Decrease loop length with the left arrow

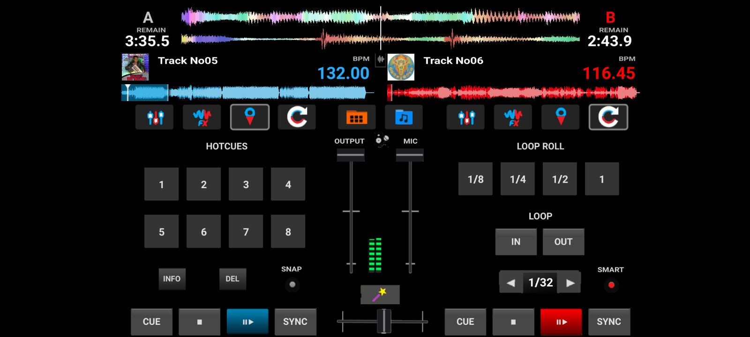click(511, 283)
